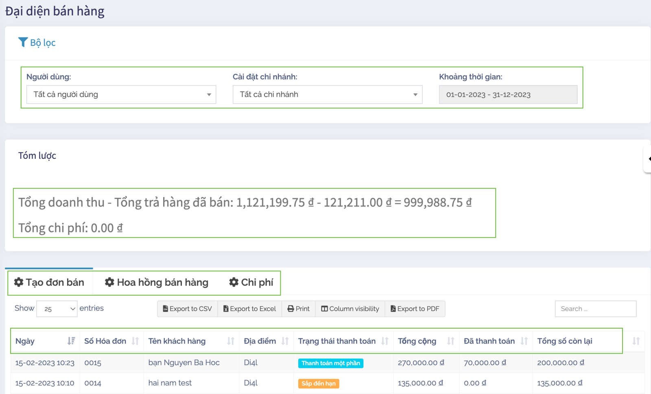Switch to Hoa hồng bán hàng tab
651x394 pixels.
(157, 282)
